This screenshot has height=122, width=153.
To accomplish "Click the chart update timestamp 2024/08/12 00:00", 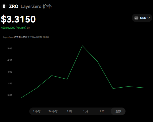I will [x=39, y=37].
